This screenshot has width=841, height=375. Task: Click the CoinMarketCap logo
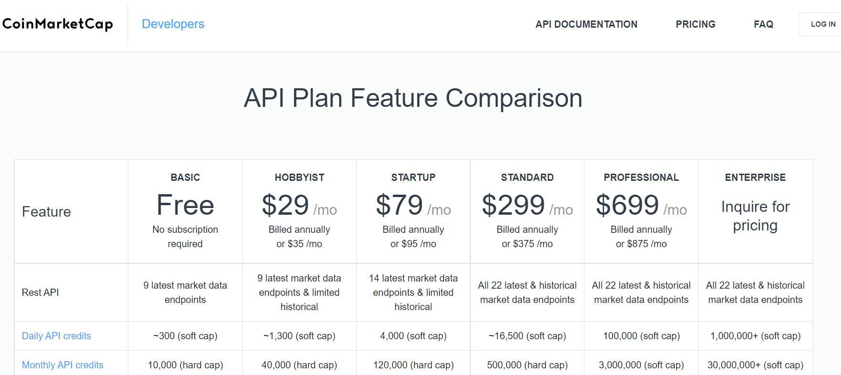pyautogui.click(x=57, y=24)
